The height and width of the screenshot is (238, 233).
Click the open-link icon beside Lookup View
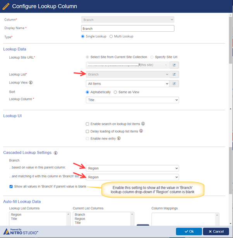tap(174, 83)
